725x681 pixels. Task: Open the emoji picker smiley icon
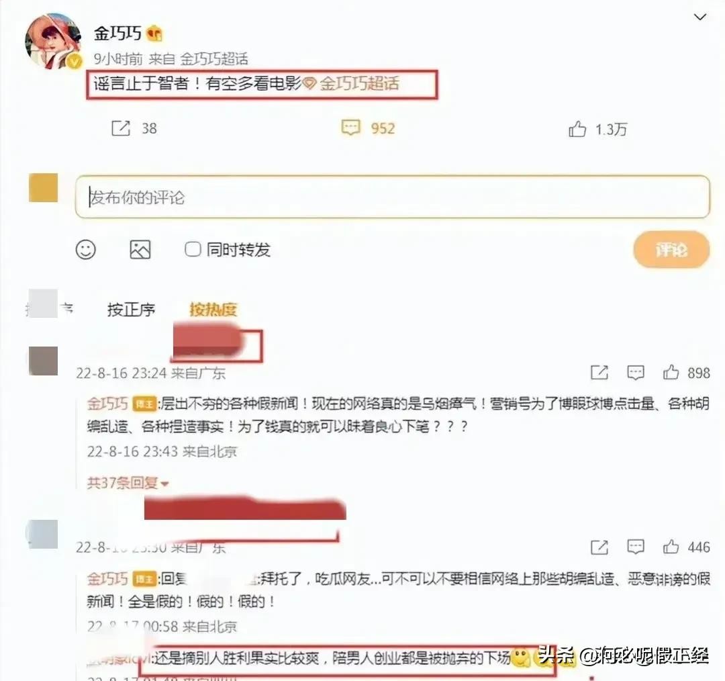point(85,250)
